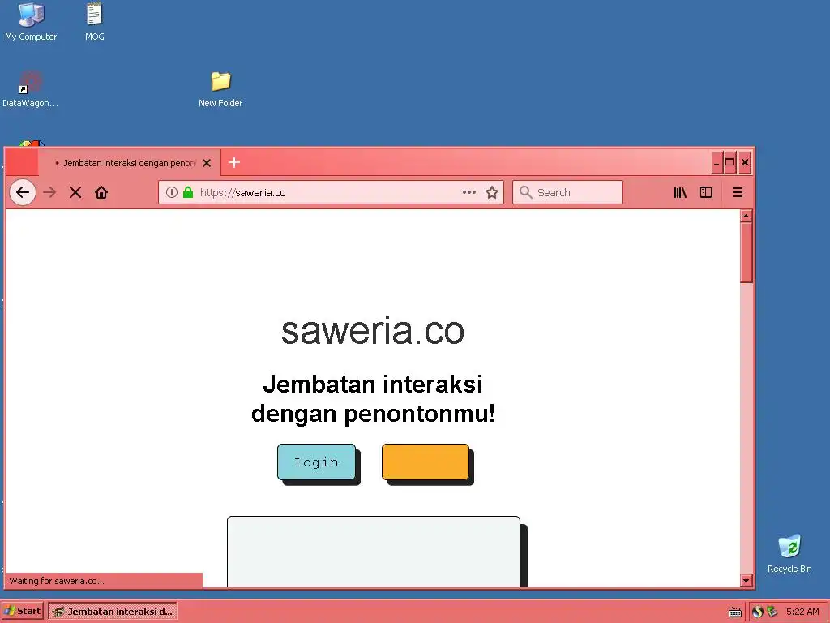Open the My Computer desktop icon

31,22
